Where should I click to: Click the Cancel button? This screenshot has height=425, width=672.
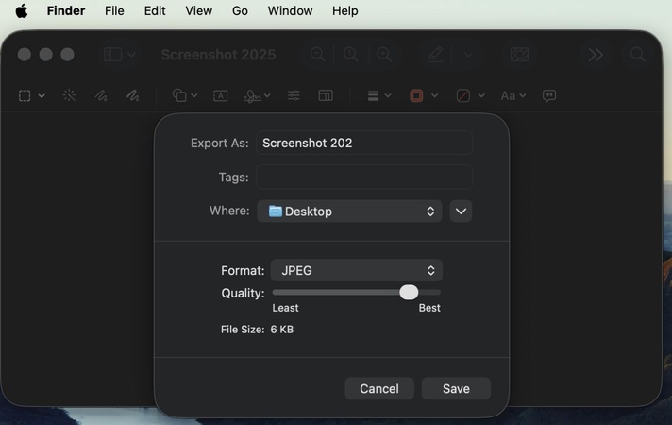(379, 388)
